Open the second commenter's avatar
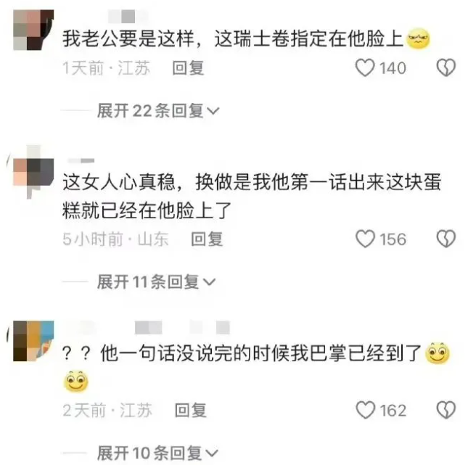The image size is (468, 465). (x=33, y=172)
